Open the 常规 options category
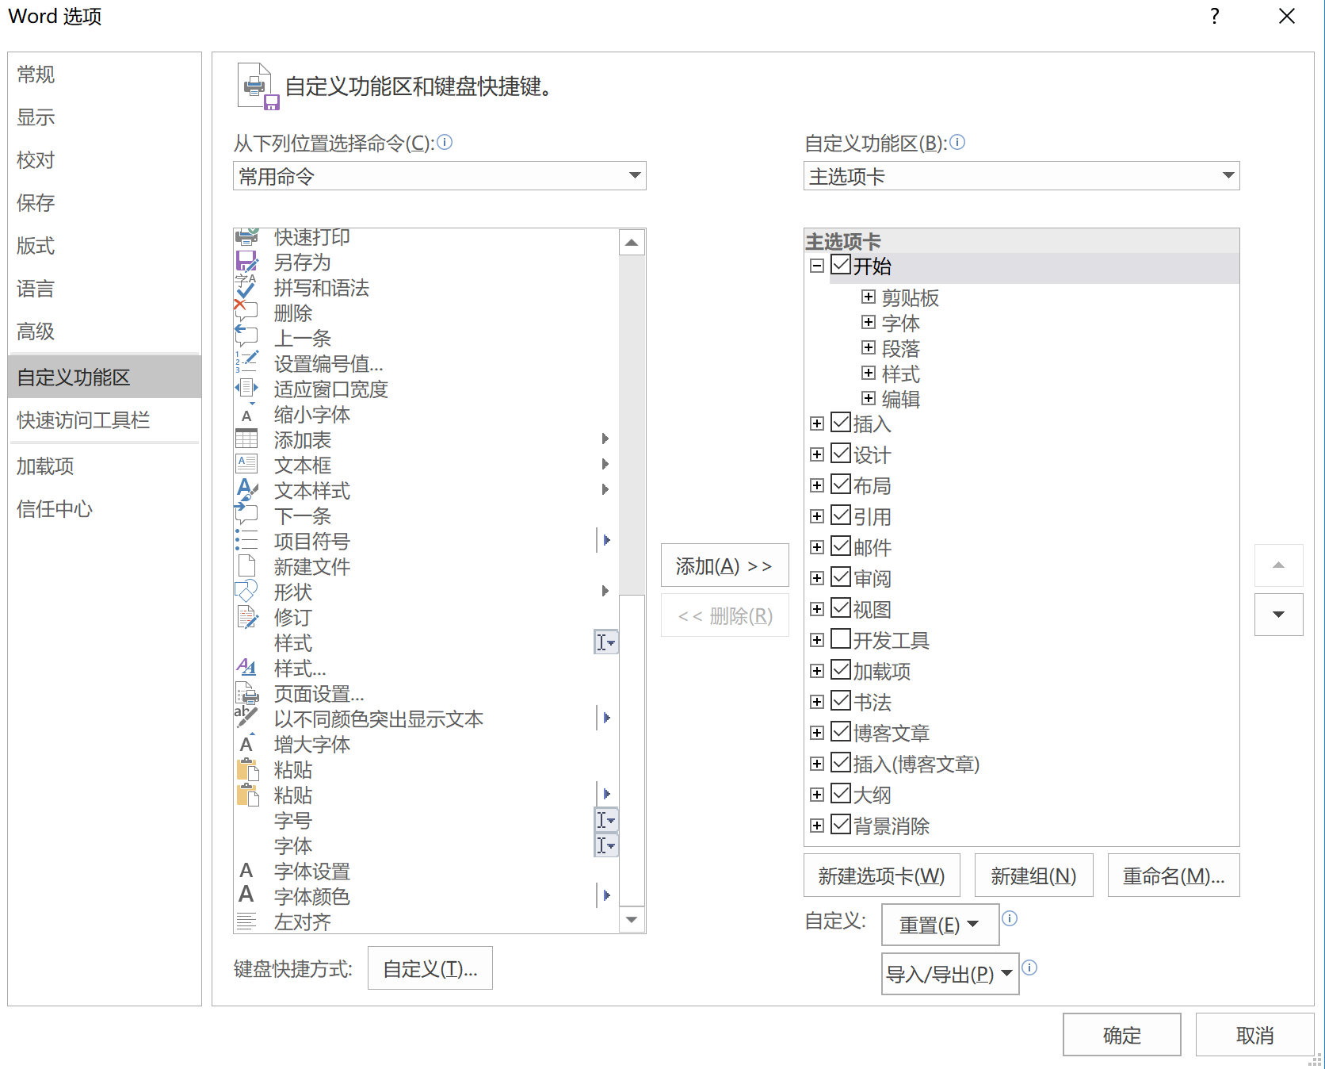1325x1069 pixels. coord(105,75)
